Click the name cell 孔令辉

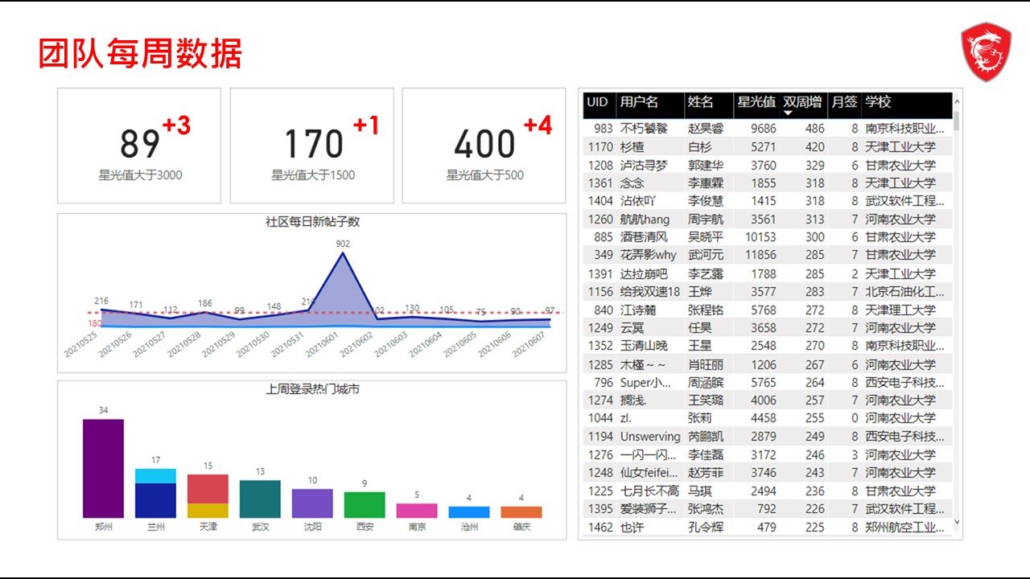coord(706,528)
